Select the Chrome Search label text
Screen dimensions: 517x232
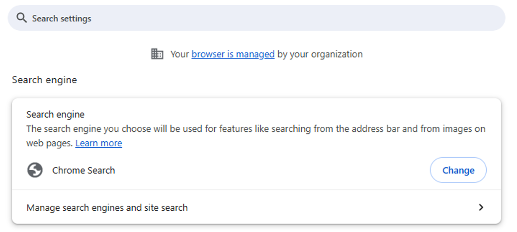coord(84,171)
